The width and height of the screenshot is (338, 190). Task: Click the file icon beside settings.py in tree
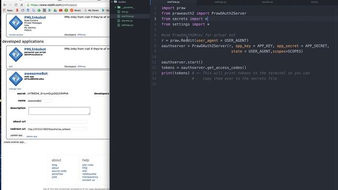coord(118,25)
